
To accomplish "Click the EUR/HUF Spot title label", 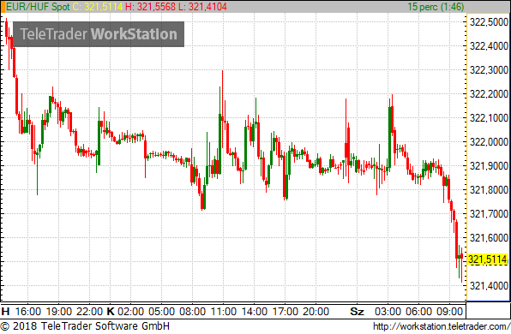I will click(x=38, y=7).
